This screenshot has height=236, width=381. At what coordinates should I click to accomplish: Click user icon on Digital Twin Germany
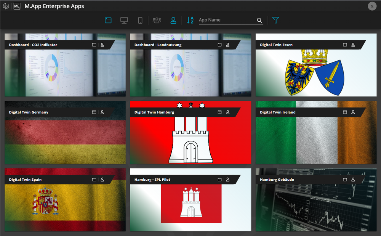[102, 112]
